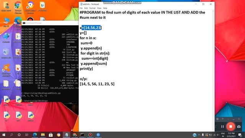Open the volume control in system tray
This screenshot has height=138, width=245.
[218, 135]
